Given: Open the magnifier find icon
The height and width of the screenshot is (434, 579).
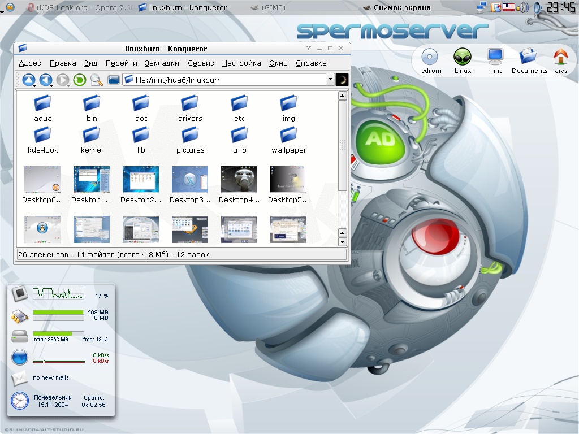Looking at the screenshot, I should (x=96, y=79).
